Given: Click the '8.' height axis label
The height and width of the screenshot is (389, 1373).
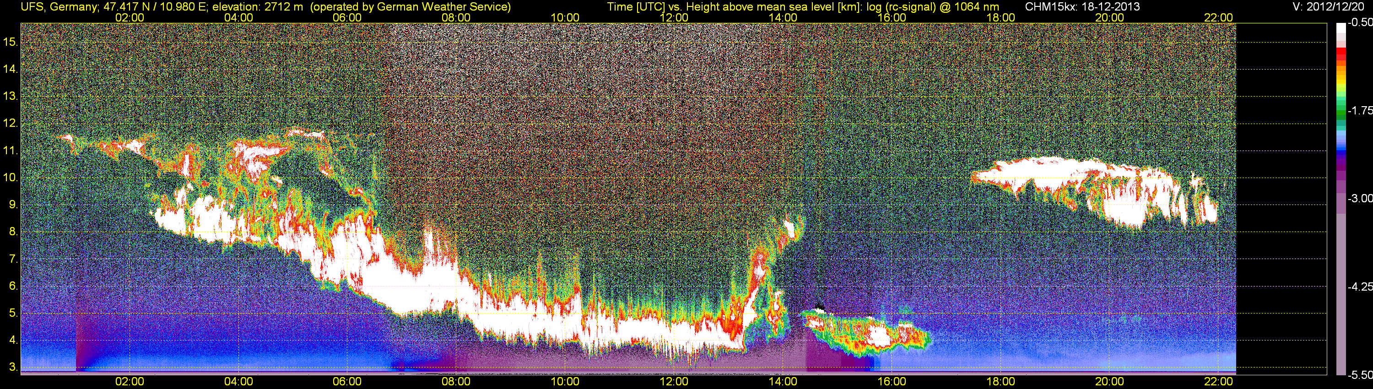Looking at the screenshot, I should [13, 232].
